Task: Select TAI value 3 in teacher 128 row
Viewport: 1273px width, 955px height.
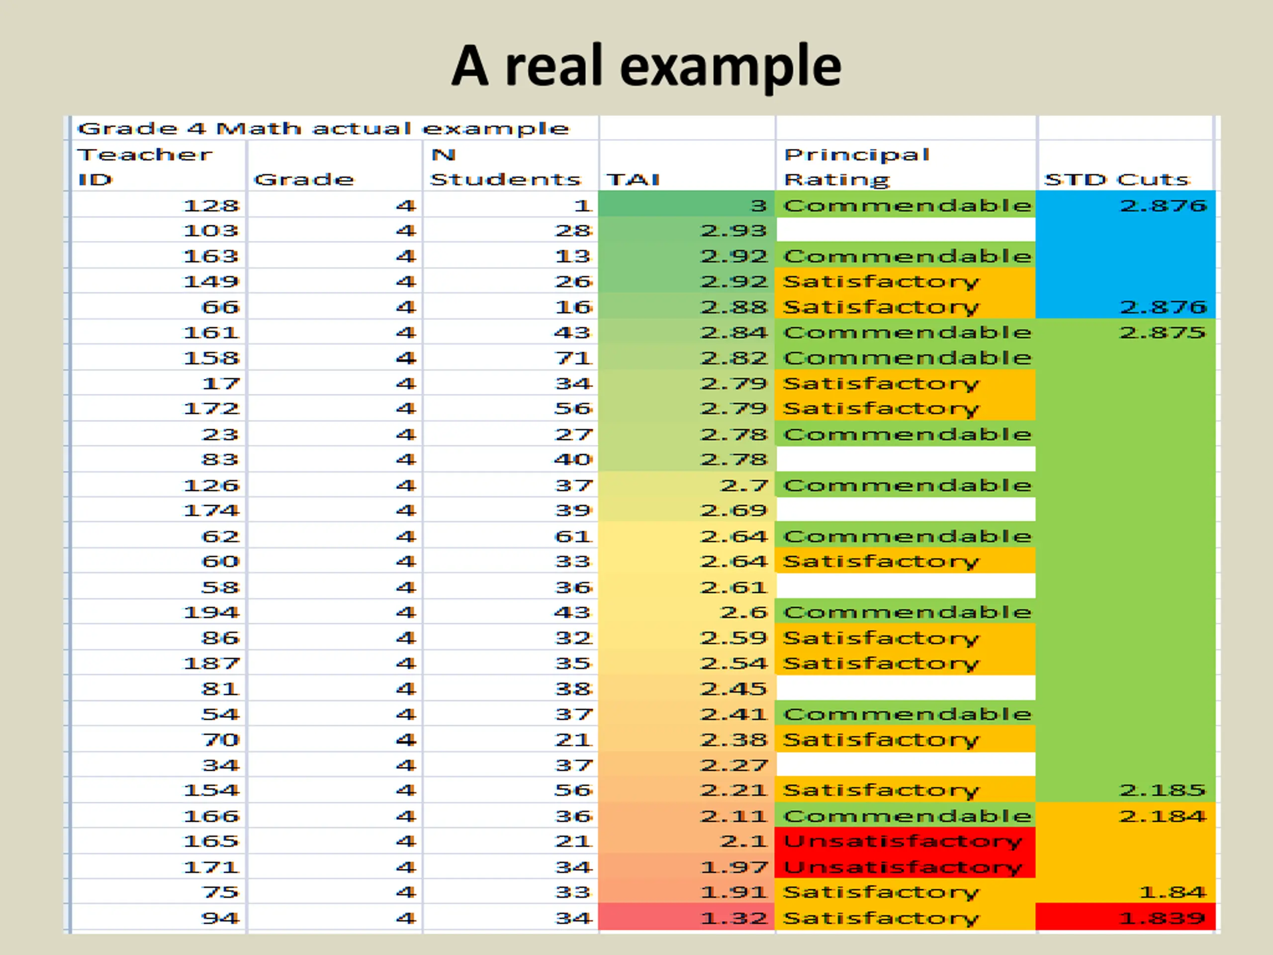Action: click(687, 204)
